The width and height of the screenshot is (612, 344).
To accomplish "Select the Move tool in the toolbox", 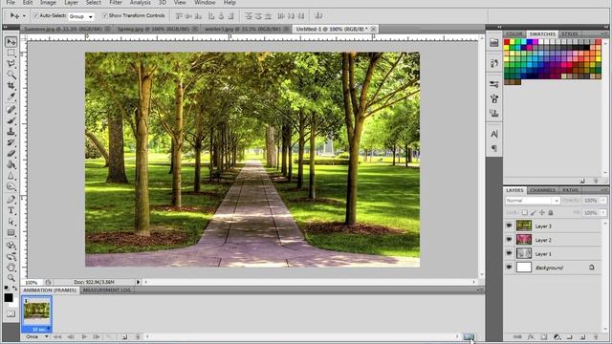I will [x=11, y=41].
